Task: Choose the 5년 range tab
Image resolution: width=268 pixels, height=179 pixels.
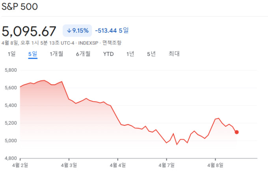Action: [x=151, y=54]
